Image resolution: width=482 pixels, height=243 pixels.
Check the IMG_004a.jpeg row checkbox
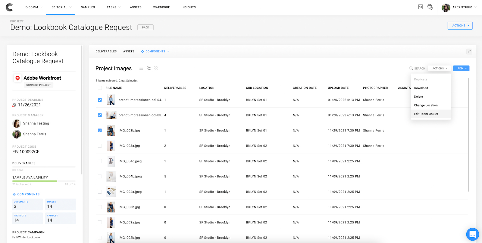100,192
